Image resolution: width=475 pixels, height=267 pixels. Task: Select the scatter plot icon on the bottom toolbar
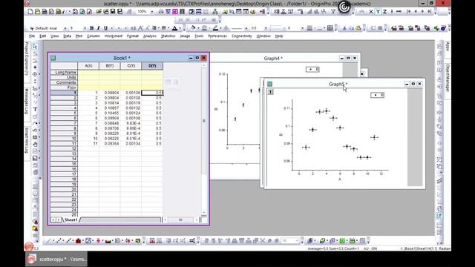pyautogui.click(x=59, y=241)
